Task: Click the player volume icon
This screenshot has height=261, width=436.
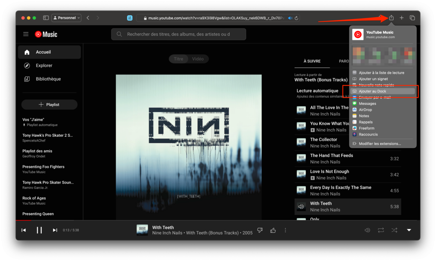Action: point(367,230)
